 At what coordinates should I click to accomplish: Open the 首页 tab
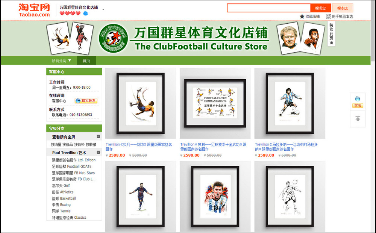pos(86,61)
